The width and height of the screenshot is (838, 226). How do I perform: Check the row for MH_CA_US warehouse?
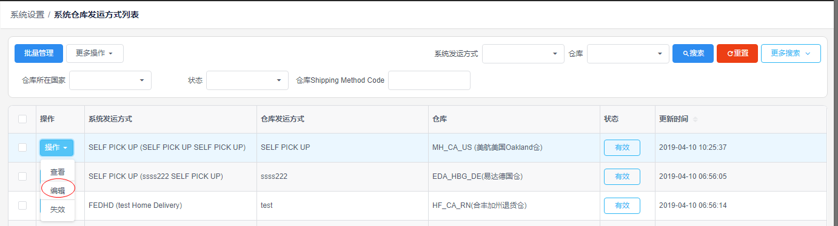[x=22, y=147]
